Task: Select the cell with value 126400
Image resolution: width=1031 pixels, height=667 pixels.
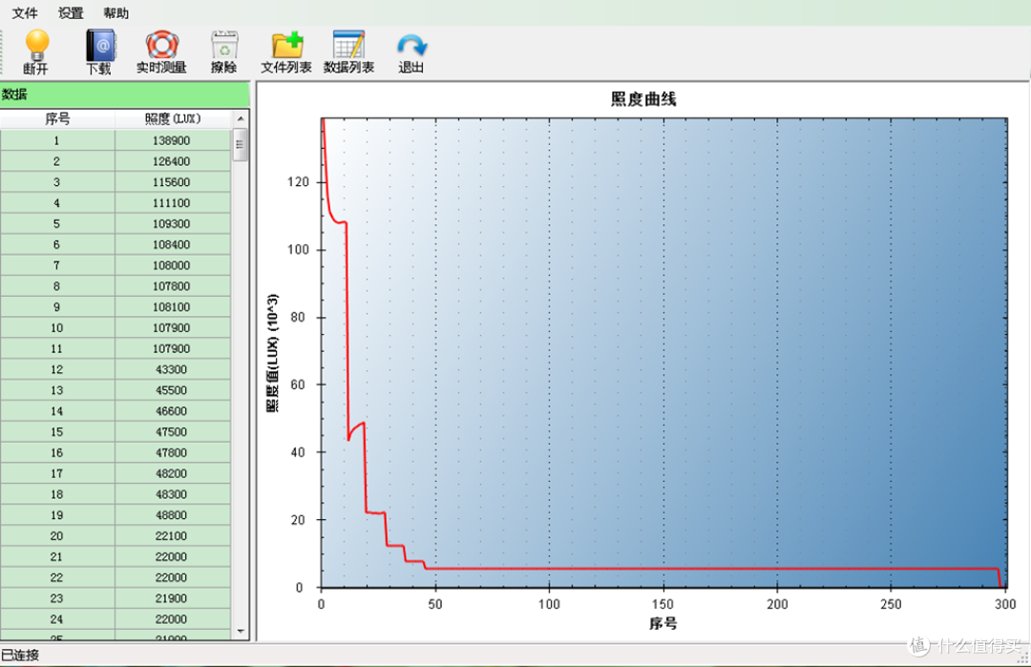Action: pyautogui.click(x=172, y=161)
